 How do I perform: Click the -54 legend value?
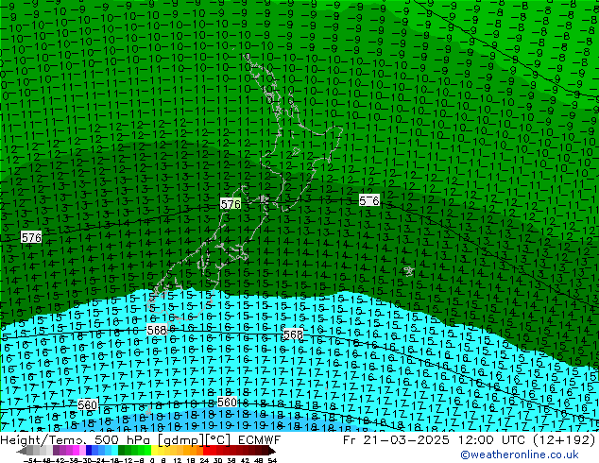coord(30,460)
